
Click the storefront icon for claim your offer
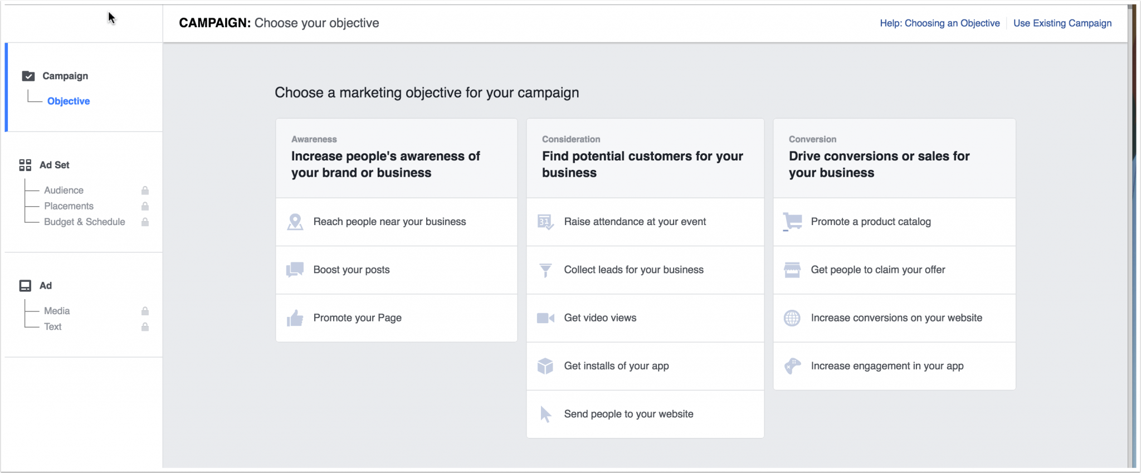[792, 270]
